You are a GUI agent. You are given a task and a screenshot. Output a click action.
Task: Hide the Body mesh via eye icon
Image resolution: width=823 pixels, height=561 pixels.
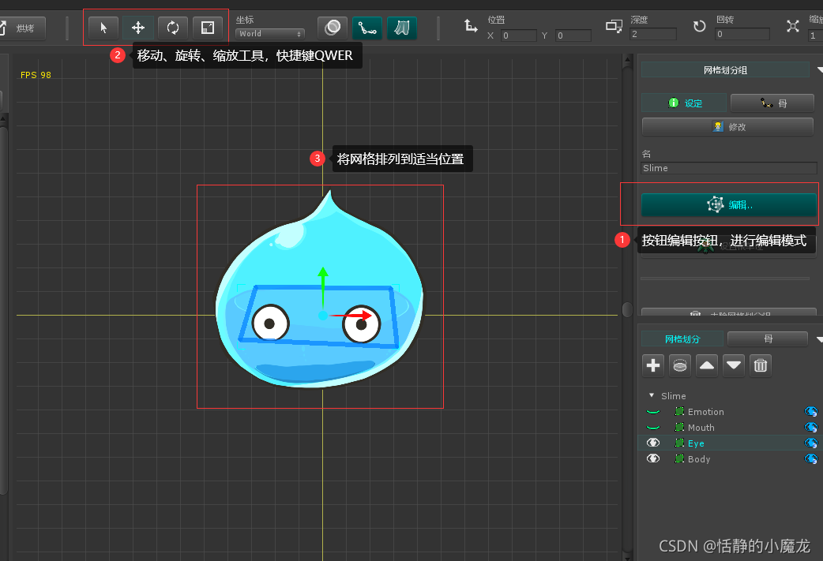652,458
